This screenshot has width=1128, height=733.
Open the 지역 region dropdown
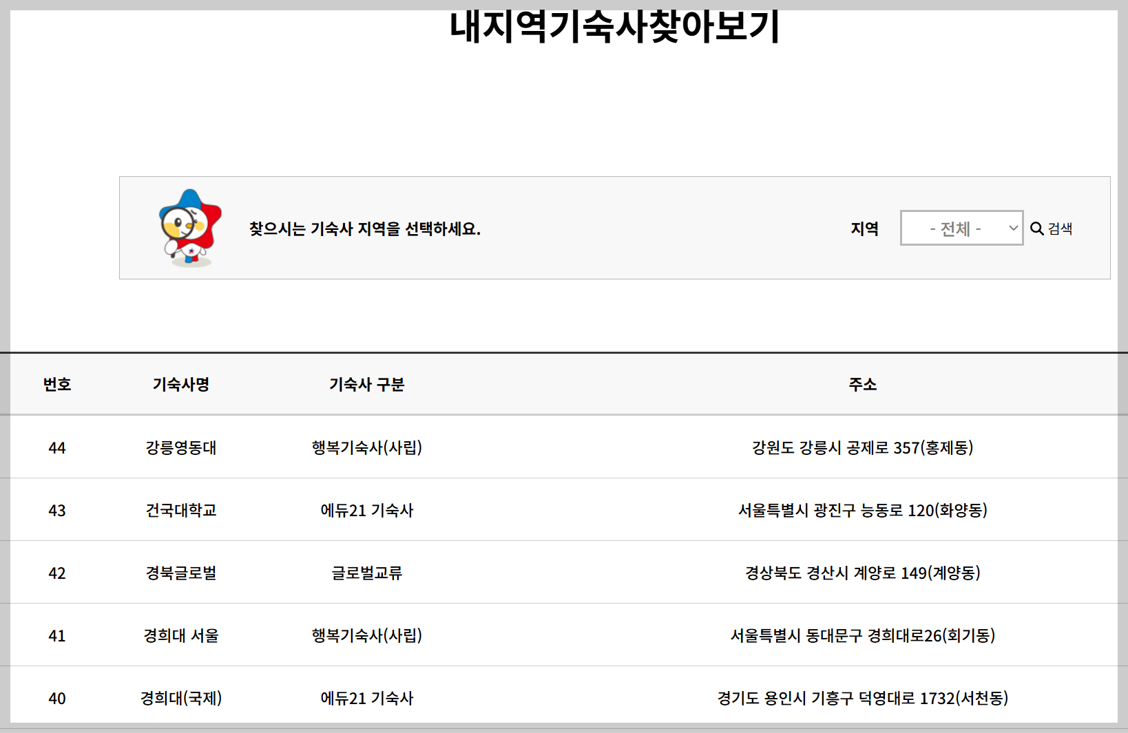[961, 228]
